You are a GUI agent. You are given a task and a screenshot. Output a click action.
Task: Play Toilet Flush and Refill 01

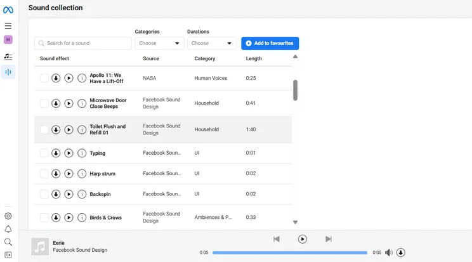coord(69,130)
